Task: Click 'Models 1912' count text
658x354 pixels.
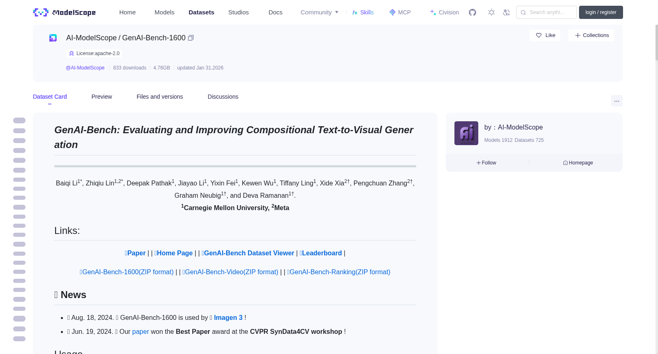Action: [498, 140]
